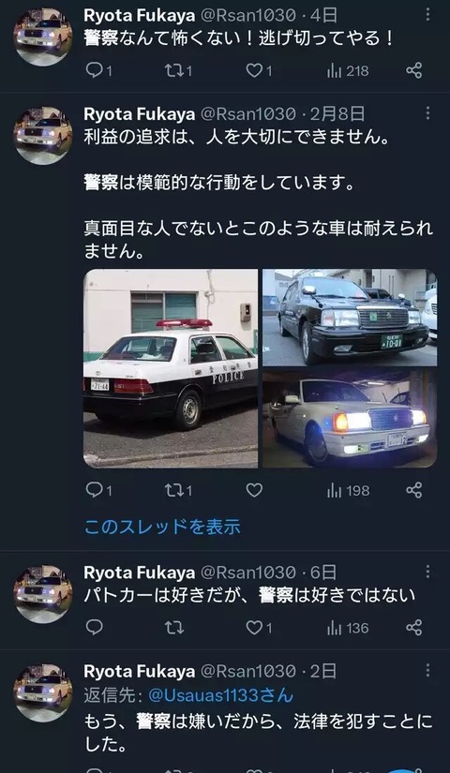Viewport: 450px width, 773px height.
Task: Reply to the tweet with 198 views
Action: 98,490
